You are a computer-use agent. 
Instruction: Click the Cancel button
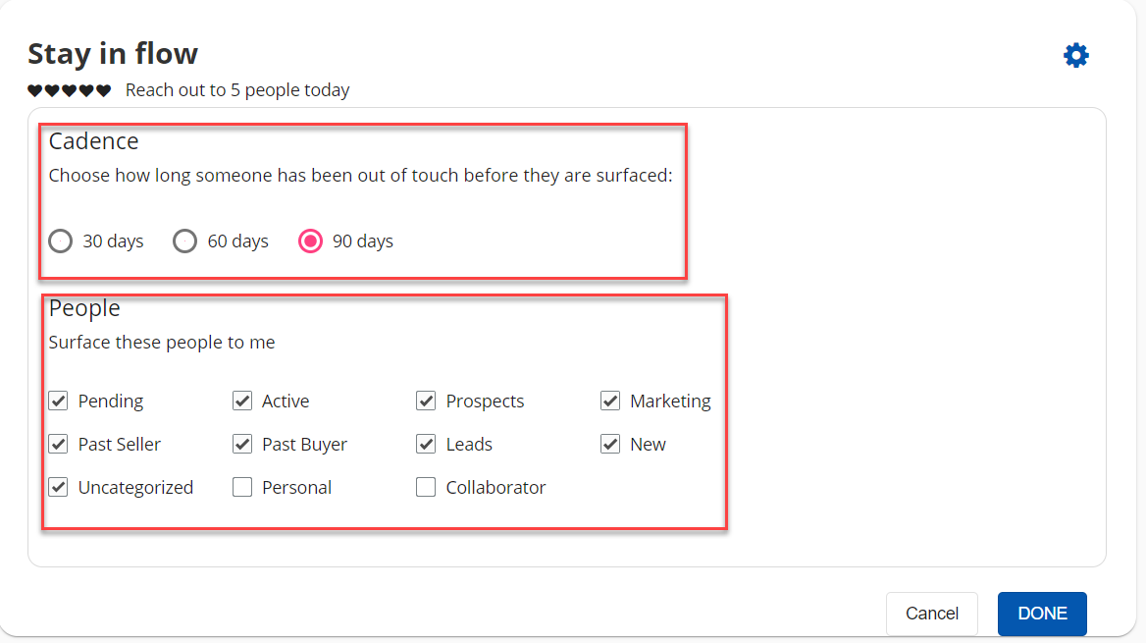coord(931,614)
